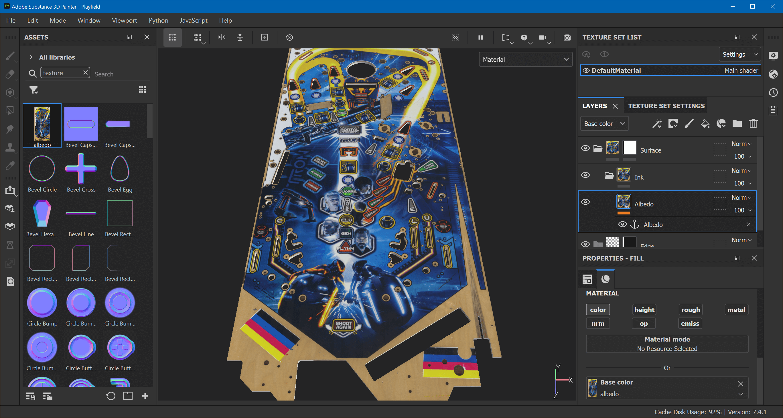Hide the Ink folder layer
Viewport: 783px width, 418px height.
pos(585,175)
